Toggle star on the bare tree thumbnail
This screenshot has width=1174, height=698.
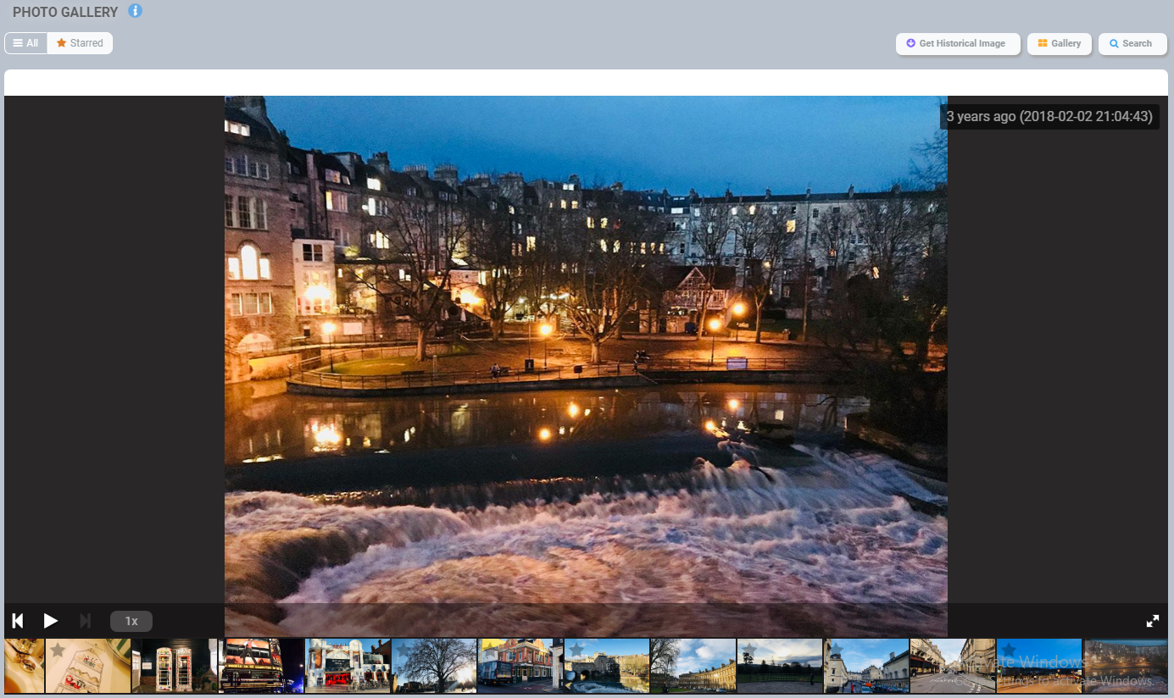coord(403,650)
